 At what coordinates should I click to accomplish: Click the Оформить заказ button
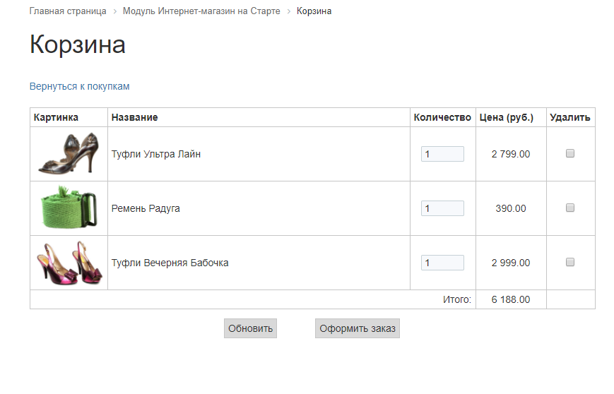coord(357,329)
